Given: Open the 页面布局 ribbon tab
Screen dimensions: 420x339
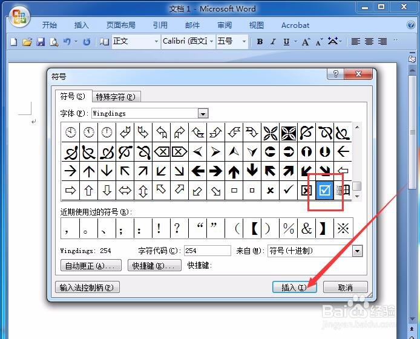Looking at the screenshot, I should (x=121, y=25).
